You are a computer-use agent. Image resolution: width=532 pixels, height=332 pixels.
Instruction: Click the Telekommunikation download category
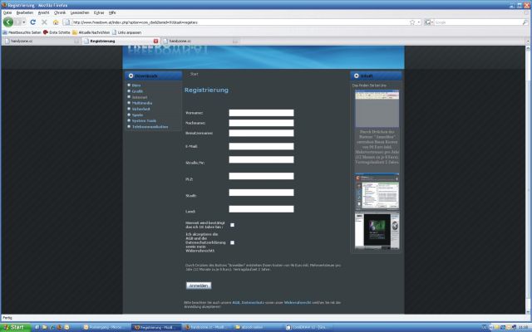[x=150, y=127]
